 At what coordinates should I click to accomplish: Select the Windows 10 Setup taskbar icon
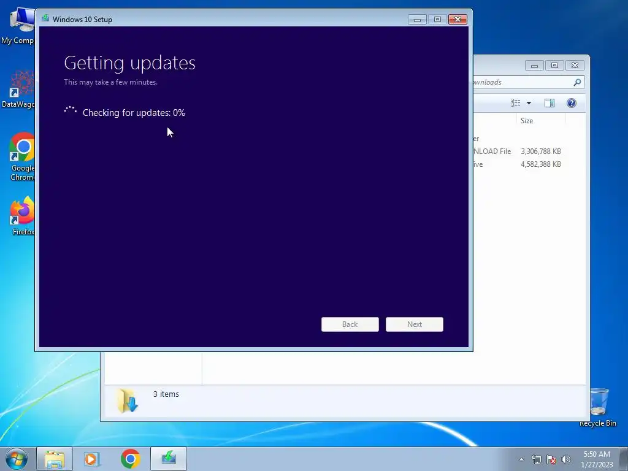[169, 459]
